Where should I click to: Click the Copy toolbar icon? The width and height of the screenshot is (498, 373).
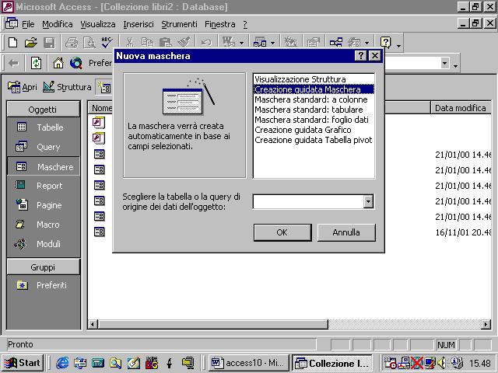[x=147, y=42]
